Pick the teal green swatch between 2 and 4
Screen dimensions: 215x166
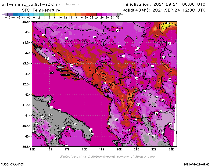coord(41,14)
